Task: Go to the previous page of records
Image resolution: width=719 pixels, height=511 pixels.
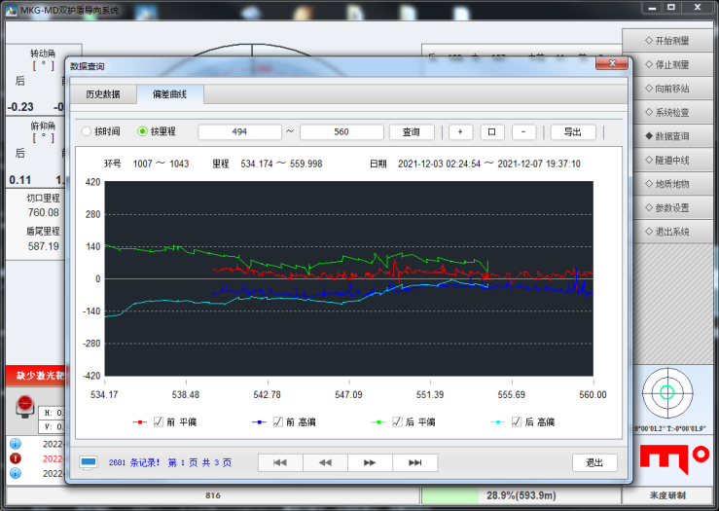Action: 325,462
